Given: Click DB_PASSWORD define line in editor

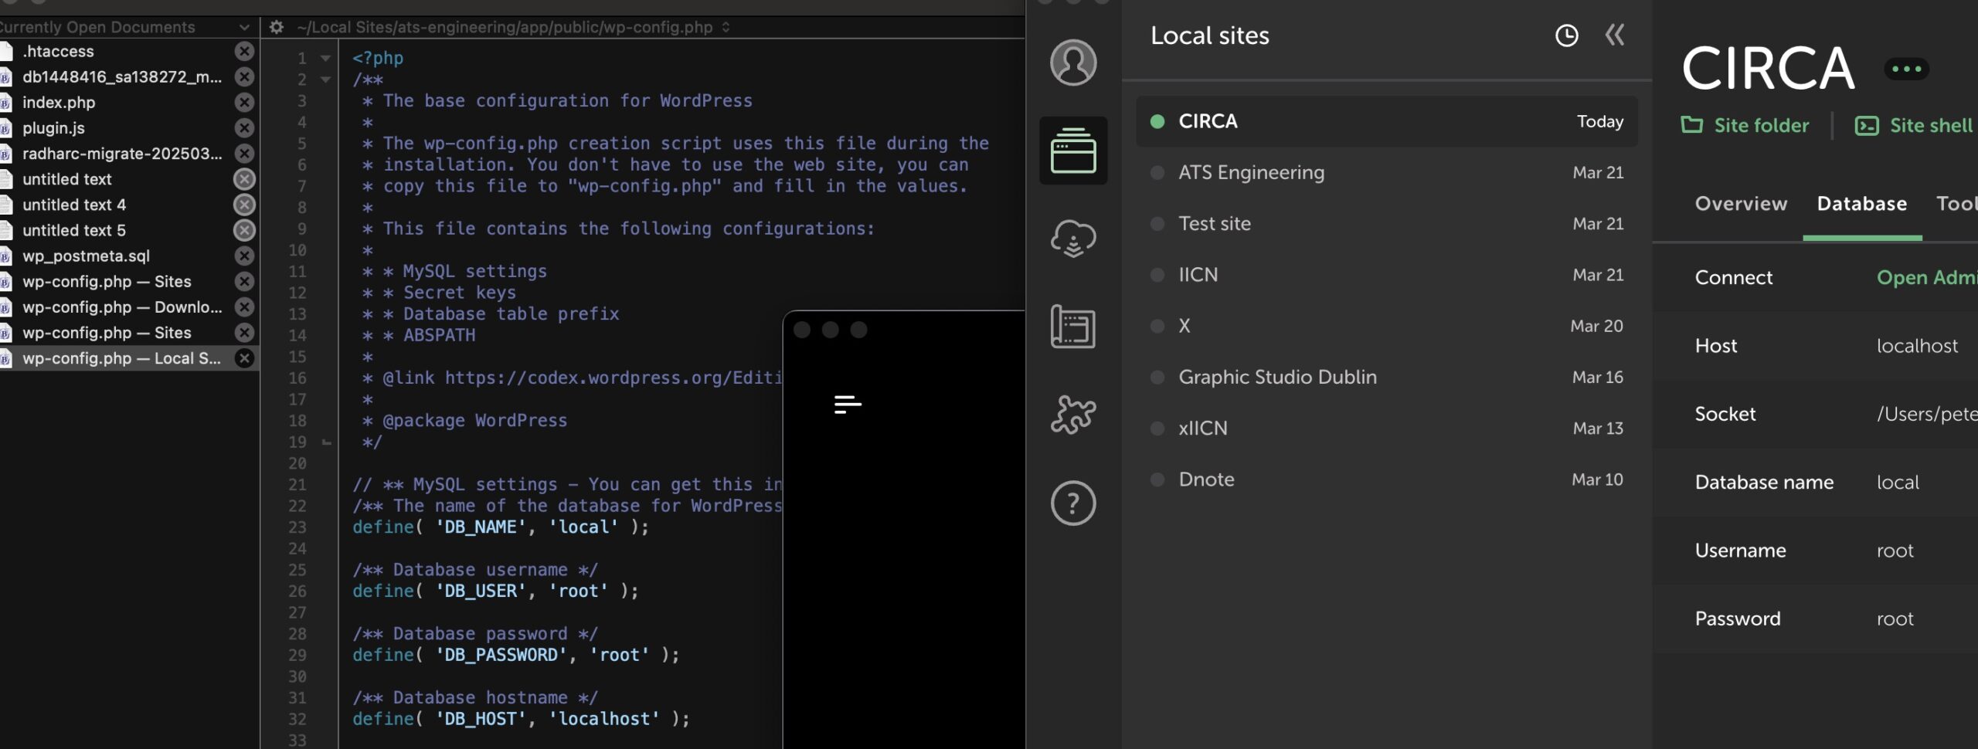Looking at the screenshot, I should (516, 656).
